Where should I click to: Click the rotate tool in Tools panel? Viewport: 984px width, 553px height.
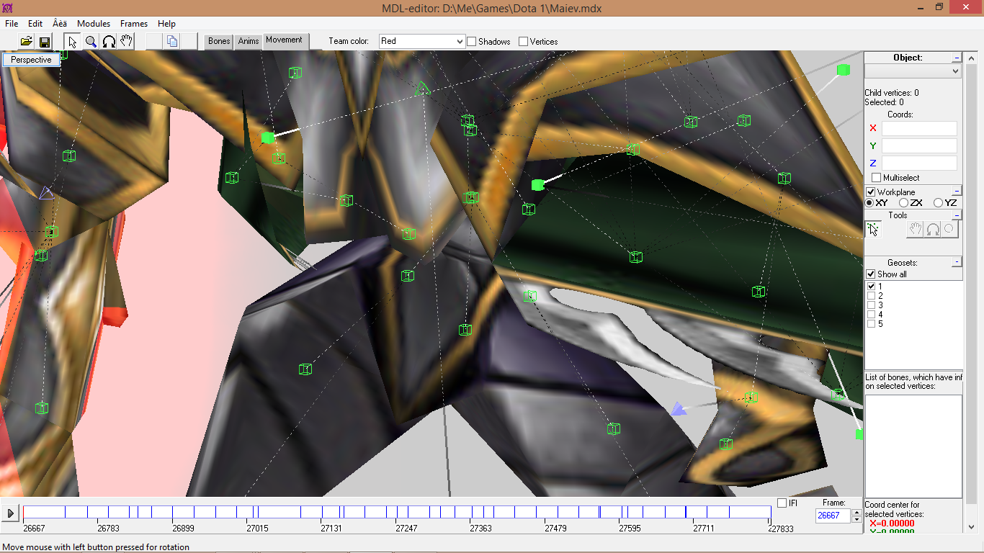pyautogui.click(x=932, y=229)
